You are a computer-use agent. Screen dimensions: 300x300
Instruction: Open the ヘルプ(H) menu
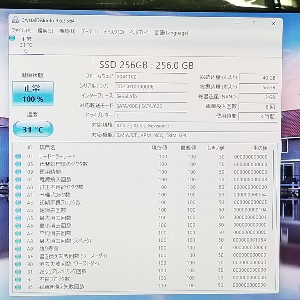coord(139,32)
